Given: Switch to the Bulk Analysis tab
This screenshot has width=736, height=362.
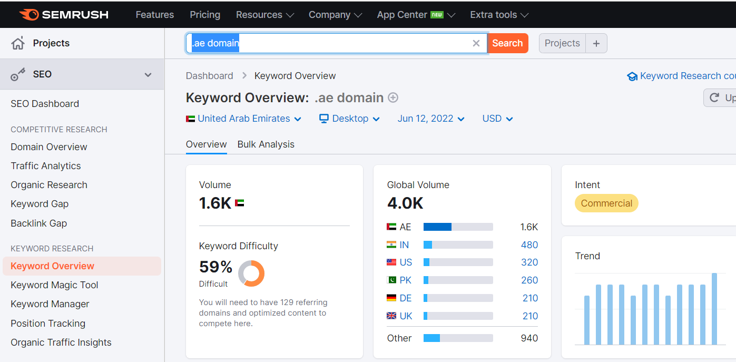Looking at the screenshot, I should [x=266, y=144].
